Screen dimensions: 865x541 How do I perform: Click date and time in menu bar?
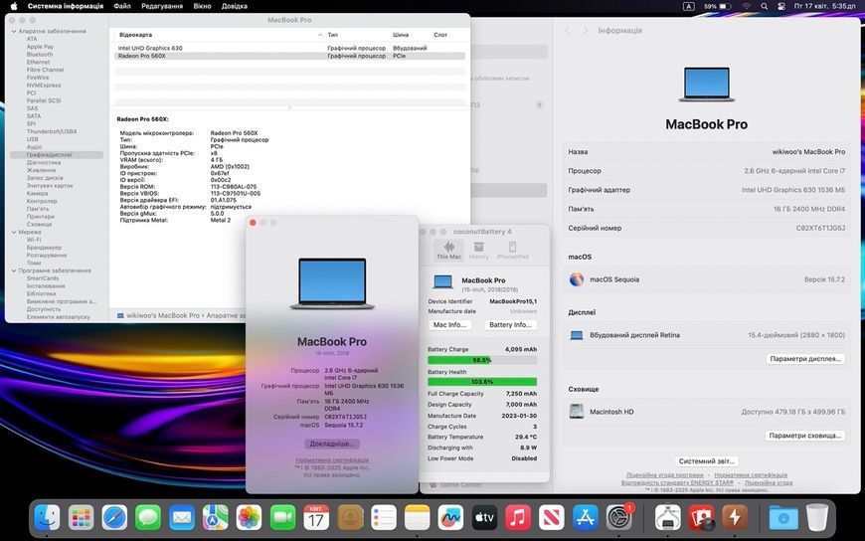click(x=824, y=6)
